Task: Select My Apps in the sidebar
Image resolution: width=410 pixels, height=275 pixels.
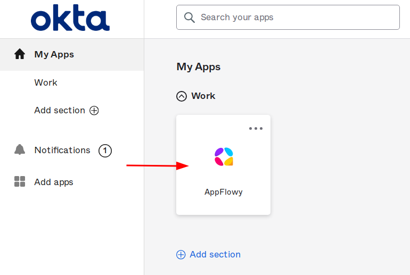Action: pyautogui.click(x=72, y=55)
